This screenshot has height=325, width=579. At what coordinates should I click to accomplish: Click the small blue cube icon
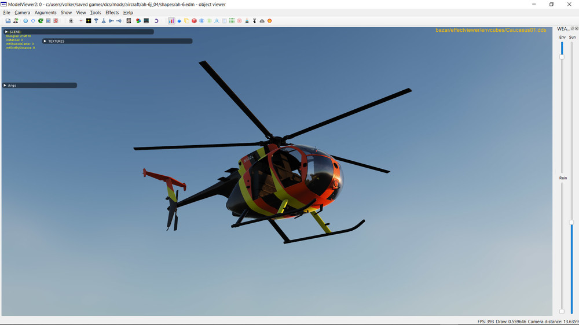click(179, 21)
